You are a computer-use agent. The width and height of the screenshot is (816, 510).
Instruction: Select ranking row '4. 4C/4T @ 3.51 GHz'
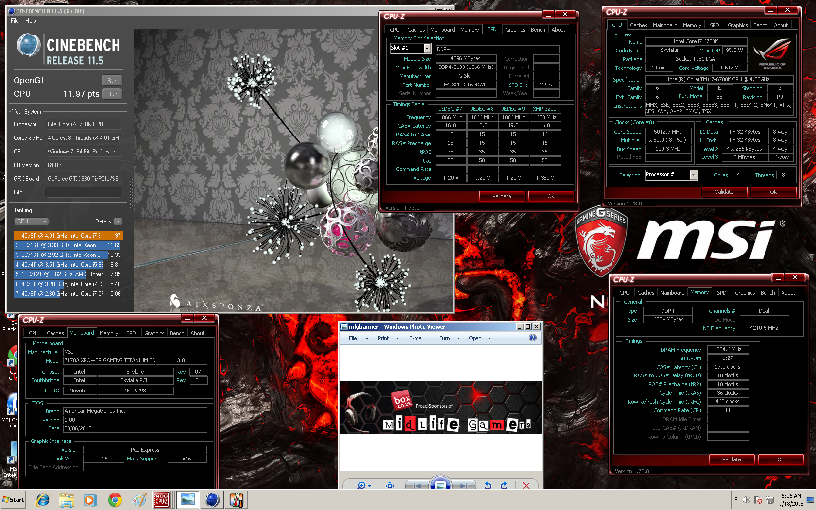(68, 265)
